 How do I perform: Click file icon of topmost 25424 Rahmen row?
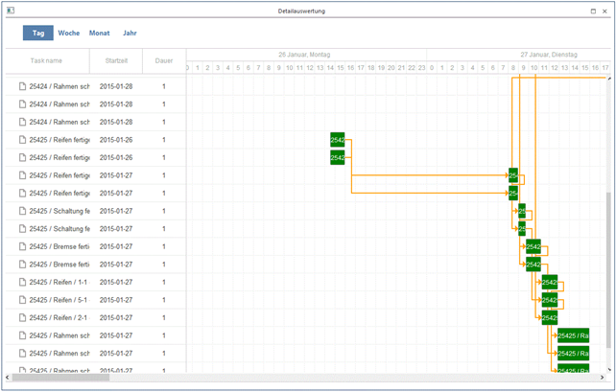(22, 86)
